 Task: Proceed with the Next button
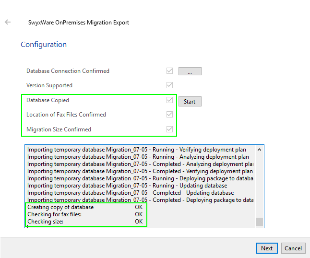click(267, 248)
